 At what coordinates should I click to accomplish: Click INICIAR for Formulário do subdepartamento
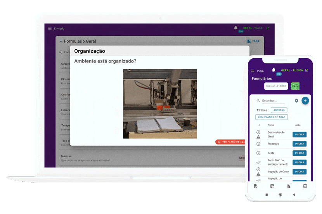pos(299,162)
